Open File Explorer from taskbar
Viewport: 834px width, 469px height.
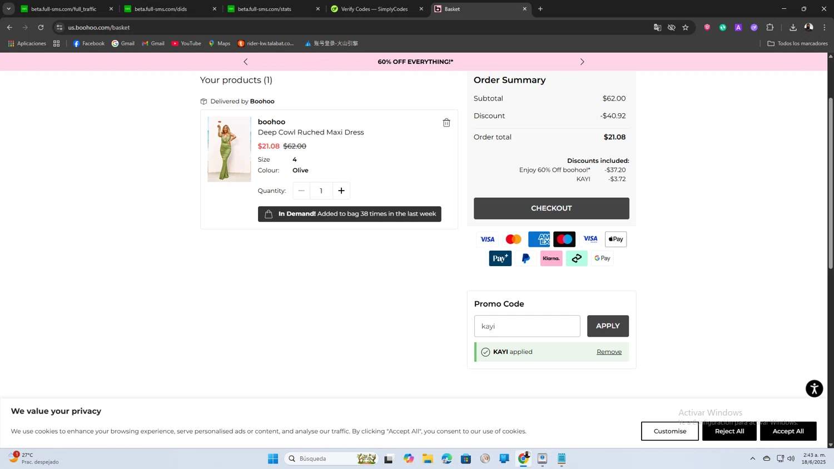coord(428,458)
